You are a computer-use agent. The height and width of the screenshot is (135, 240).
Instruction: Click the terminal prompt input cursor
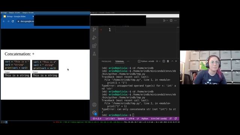133,115
